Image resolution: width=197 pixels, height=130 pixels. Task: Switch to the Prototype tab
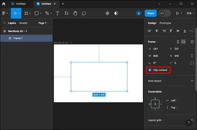[165, 23]
